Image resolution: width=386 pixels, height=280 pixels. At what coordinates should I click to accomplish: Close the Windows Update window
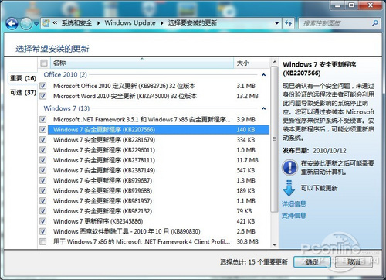[x=370, y=5]
